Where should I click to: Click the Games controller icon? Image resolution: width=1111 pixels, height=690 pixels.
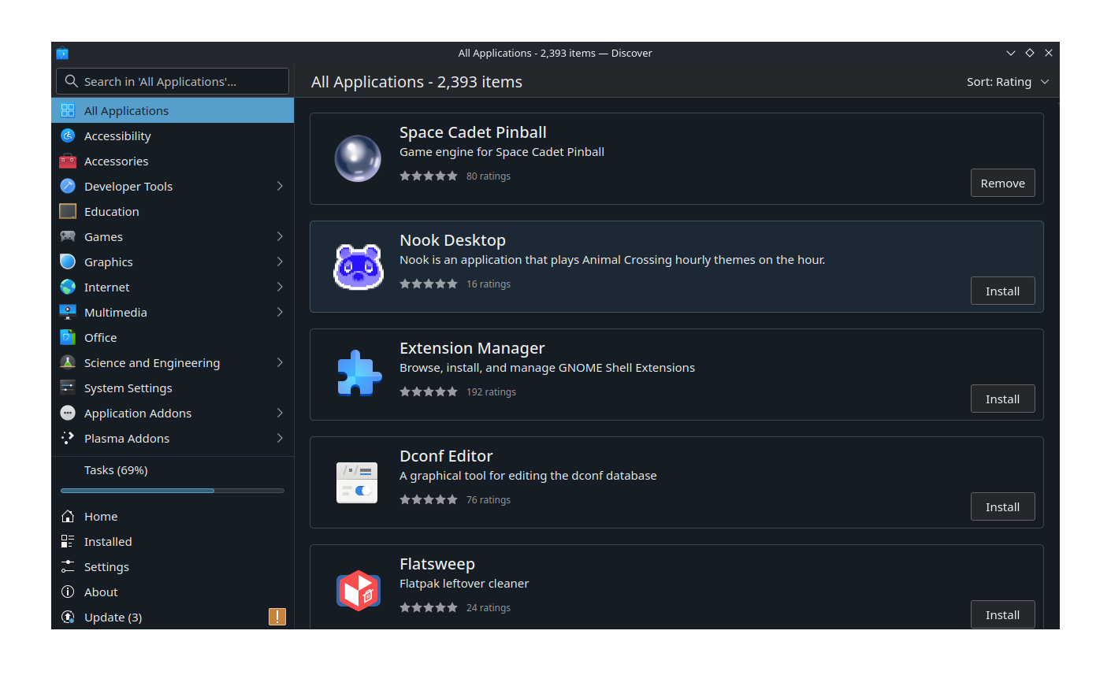coord(68,236)
